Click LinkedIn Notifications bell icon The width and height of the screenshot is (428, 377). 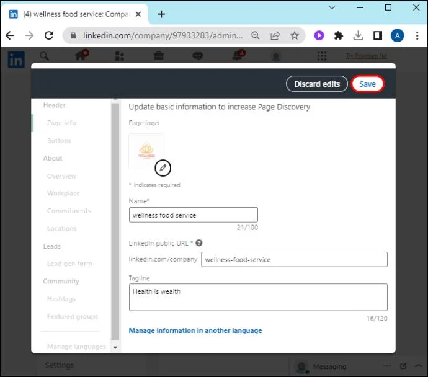click(237, 56)
